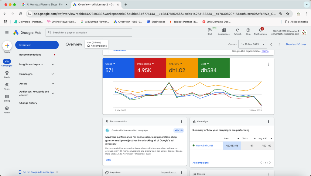Viewport: 311px width, 176px height.
Task: Switch to the Al Mumtaz Flowers Shop tab
Action: pos(45,5)
